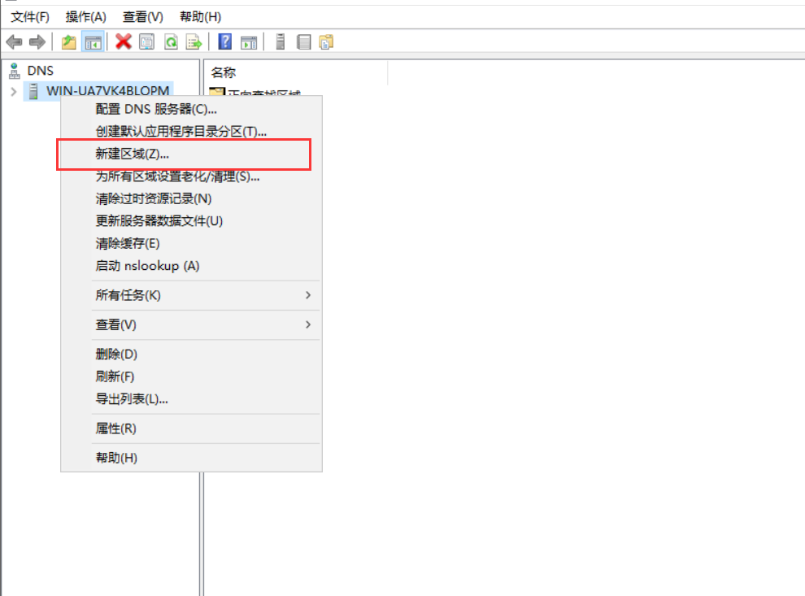Choose 删除(D) in context menu
The image size is (805, 596).
point(192,355)
